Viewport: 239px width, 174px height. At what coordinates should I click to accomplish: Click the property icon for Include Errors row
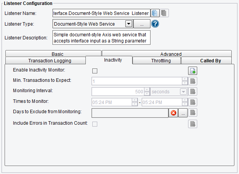click(193, 124)
